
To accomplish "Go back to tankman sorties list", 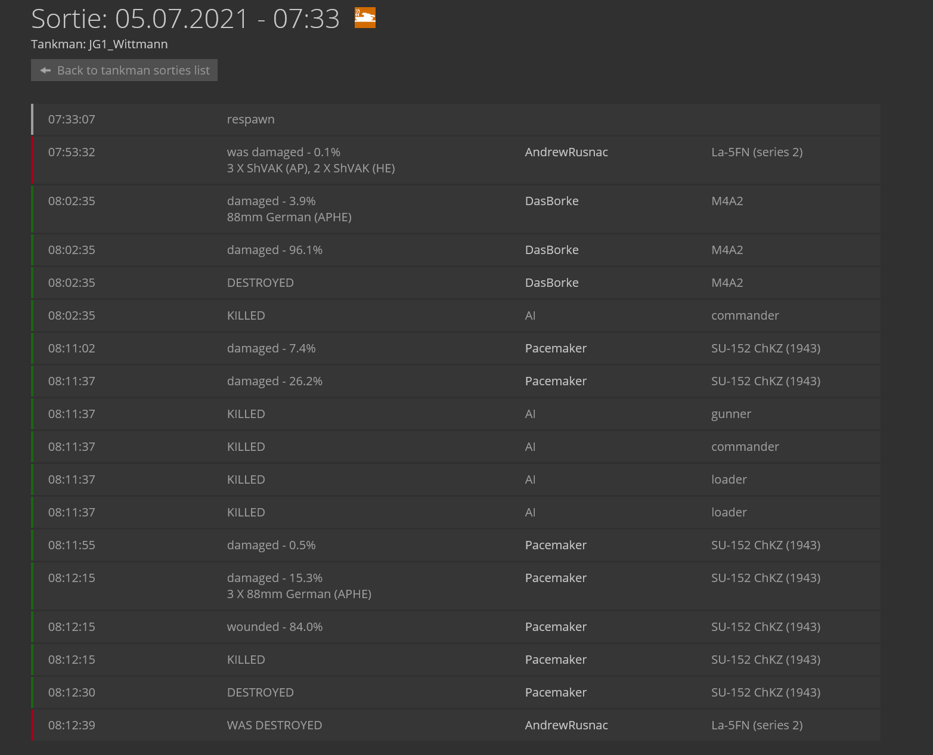I will (124, 70).
